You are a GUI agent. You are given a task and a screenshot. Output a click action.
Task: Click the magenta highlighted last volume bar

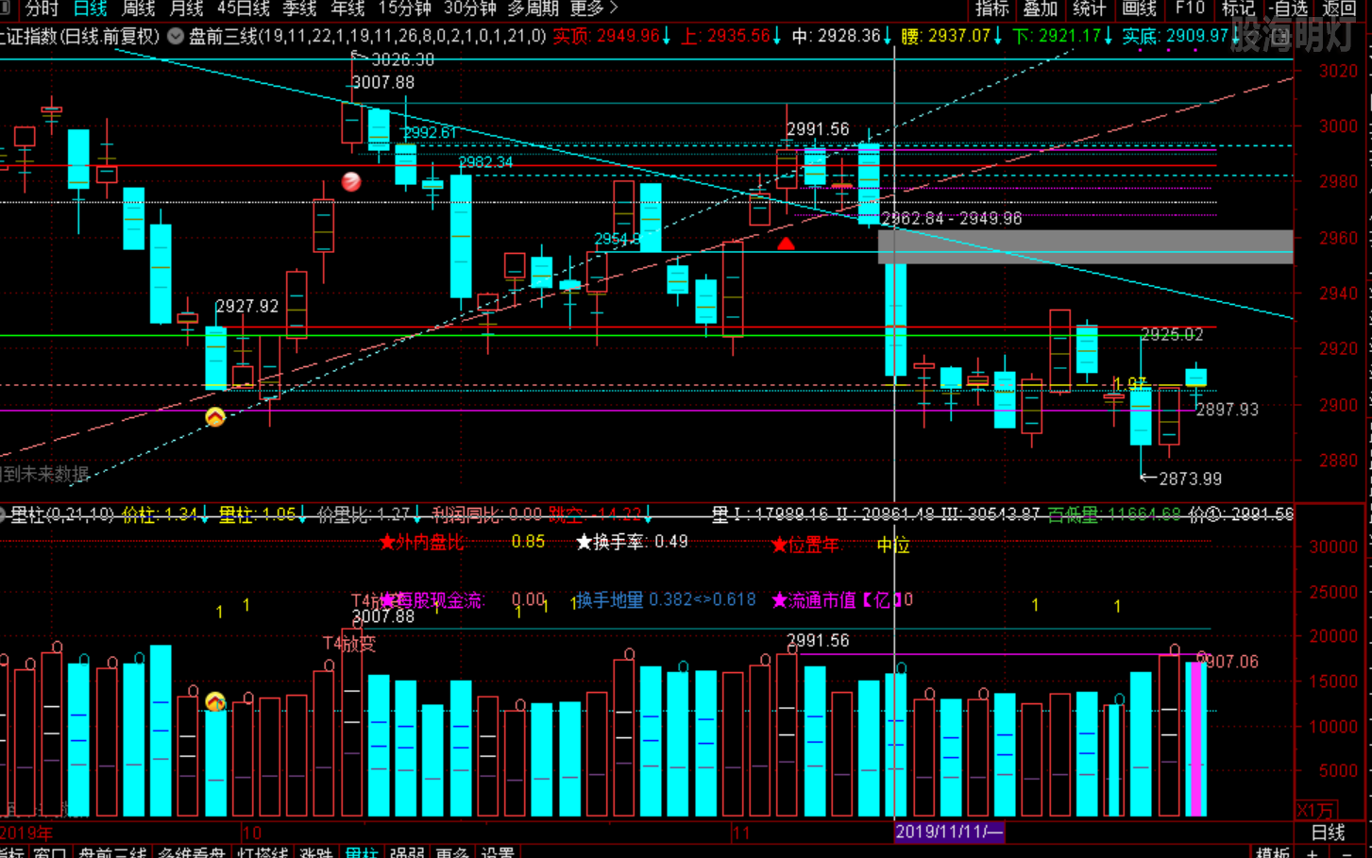click(1196, 738)
